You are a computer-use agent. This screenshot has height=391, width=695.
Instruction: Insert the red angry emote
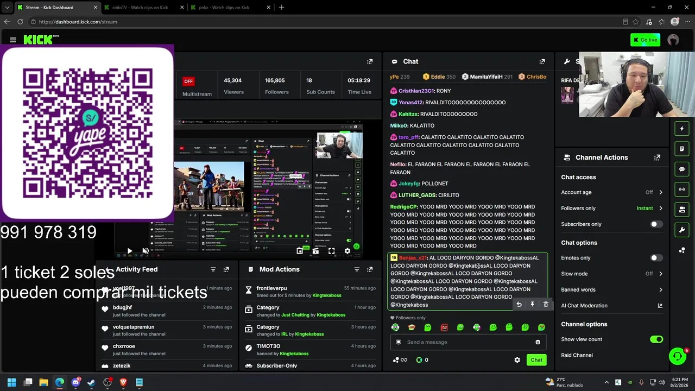tap(444, 327)
